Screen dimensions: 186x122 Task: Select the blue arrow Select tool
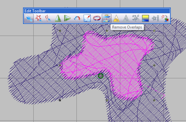pyautogui.click(x=29, y=18)
